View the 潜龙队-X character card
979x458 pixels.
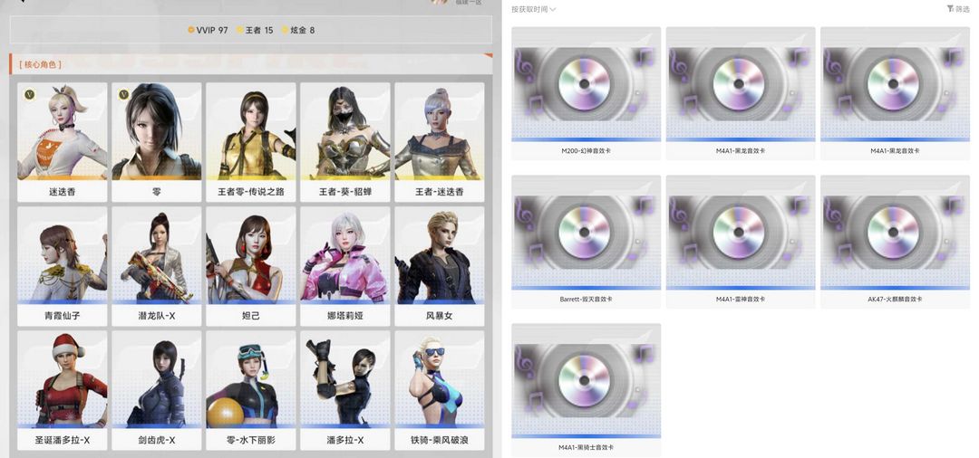click(157, 266)
